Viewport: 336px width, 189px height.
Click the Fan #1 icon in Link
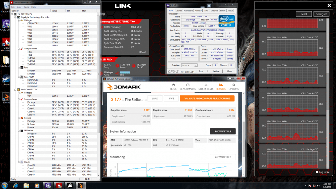(x=117, y=66)
